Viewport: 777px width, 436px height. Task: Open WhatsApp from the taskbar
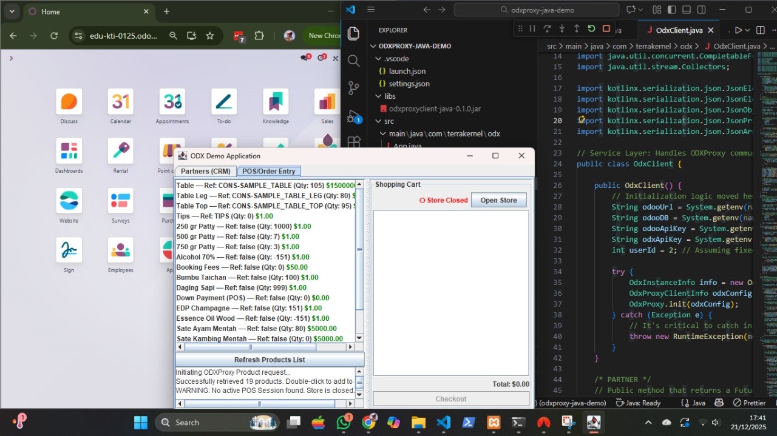[x=344, y=422]
